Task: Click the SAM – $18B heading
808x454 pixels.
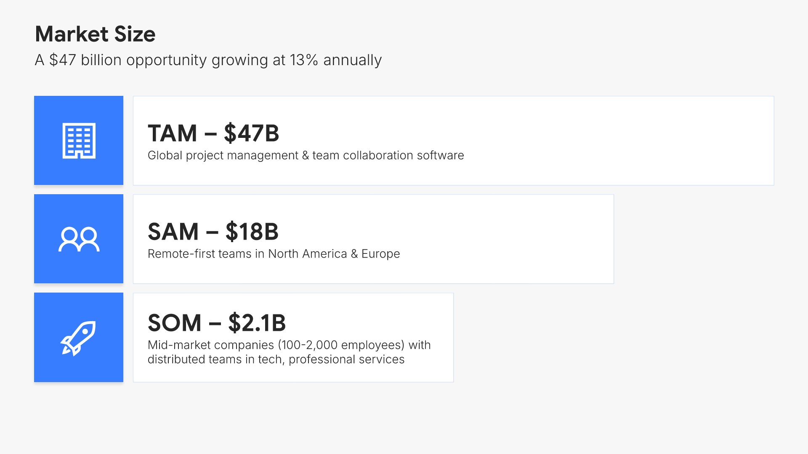Action: tap(213, 232)
